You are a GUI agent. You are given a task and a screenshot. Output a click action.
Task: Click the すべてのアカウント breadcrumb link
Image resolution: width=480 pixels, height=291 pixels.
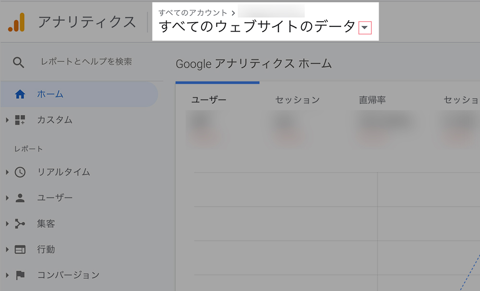(193, 13)
